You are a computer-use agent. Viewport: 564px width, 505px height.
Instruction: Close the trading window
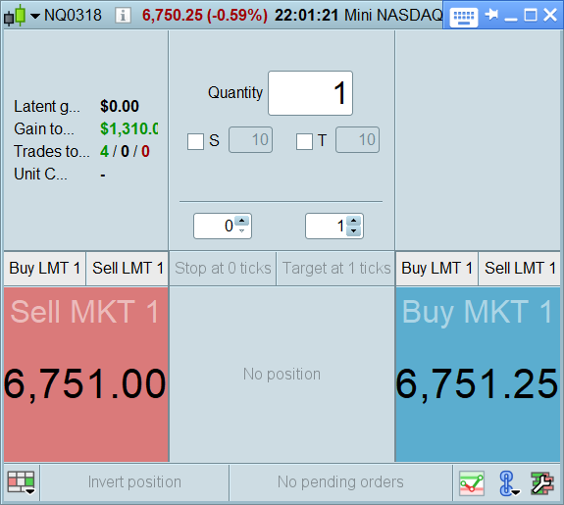click(x=550, y=15)
